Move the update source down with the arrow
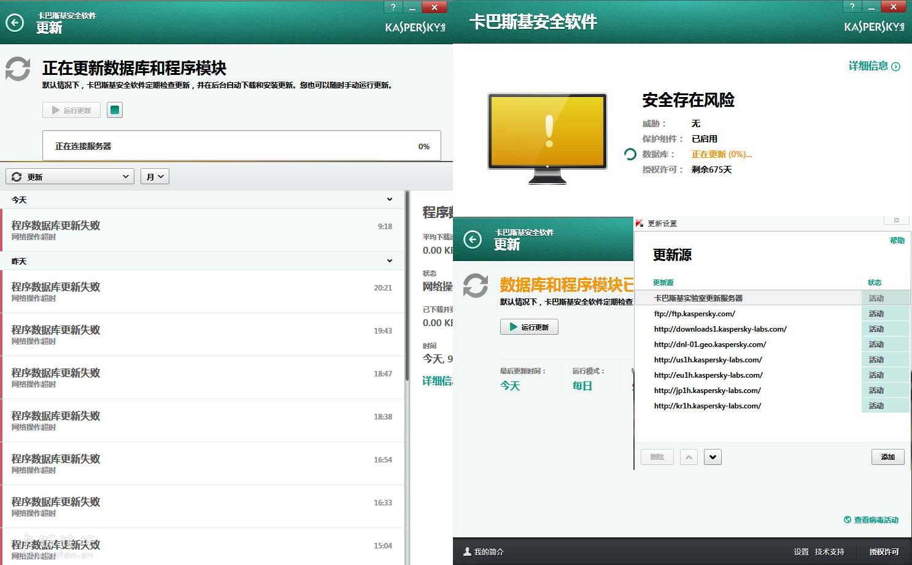The width and height of the screenshot is (912, 565). click(x=713, y=457)
